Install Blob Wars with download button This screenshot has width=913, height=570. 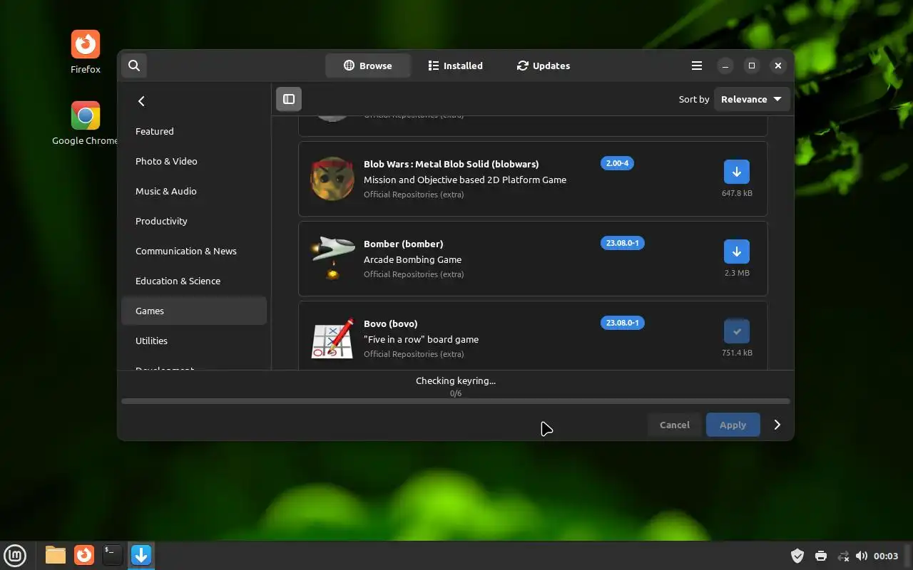pos(737,172)
